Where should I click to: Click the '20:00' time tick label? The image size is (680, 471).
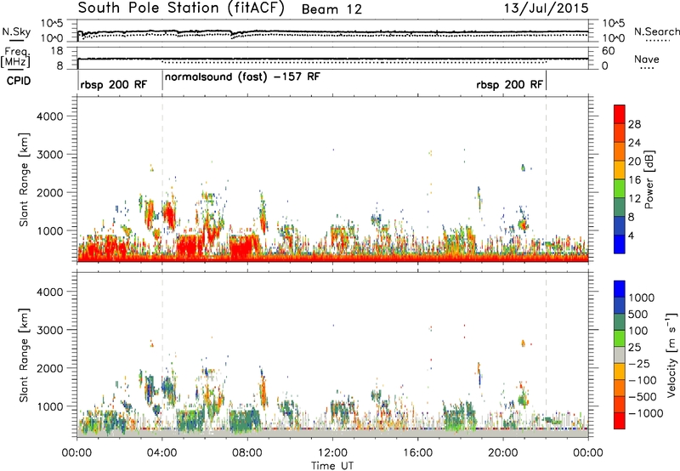pyautogui.click(x=503, y=453)
